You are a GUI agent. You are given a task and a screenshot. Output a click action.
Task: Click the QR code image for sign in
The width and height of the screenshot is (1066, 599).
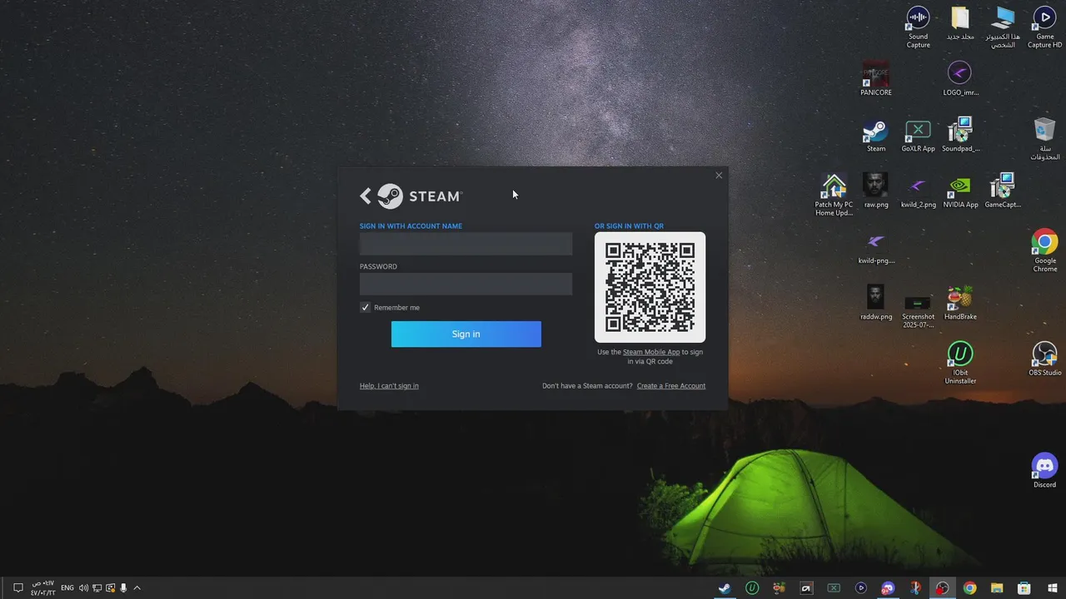650,287
